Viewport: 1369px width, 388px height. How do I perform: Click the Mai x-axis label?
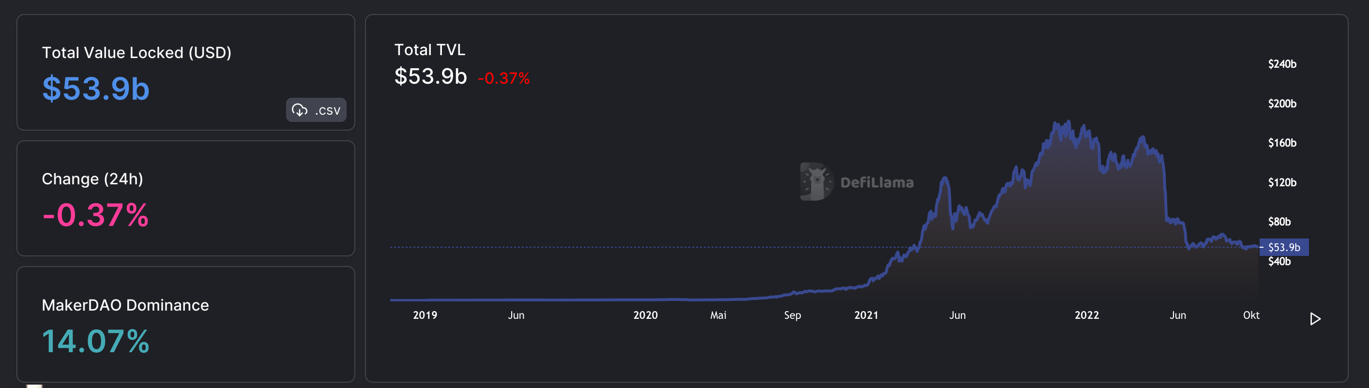pos(718,315)
